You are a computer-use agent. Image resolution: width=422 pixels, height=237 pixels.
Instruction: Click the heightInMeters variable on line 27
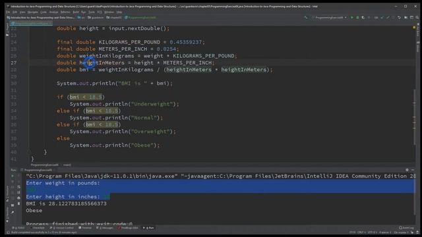point(102,63)
